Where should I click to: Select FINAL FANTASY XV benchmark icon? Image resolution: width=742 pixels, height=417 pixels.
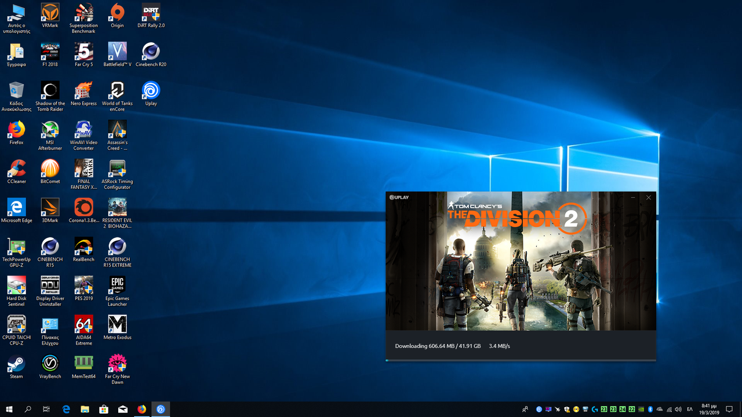pos(83,174)
